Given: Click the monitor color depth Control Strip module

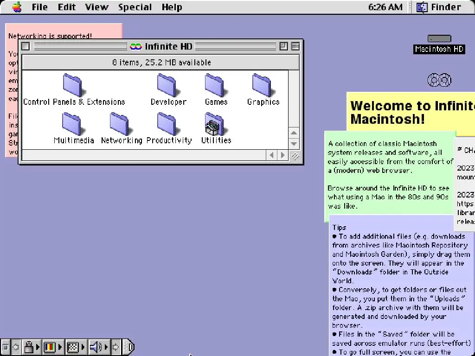Looking at the screenshot, I should tap(50, 347).
